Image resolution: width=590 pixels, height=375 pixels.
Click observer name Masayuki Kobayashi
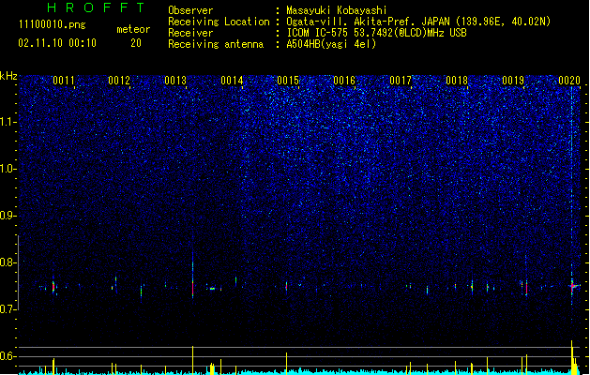point(337,10)
